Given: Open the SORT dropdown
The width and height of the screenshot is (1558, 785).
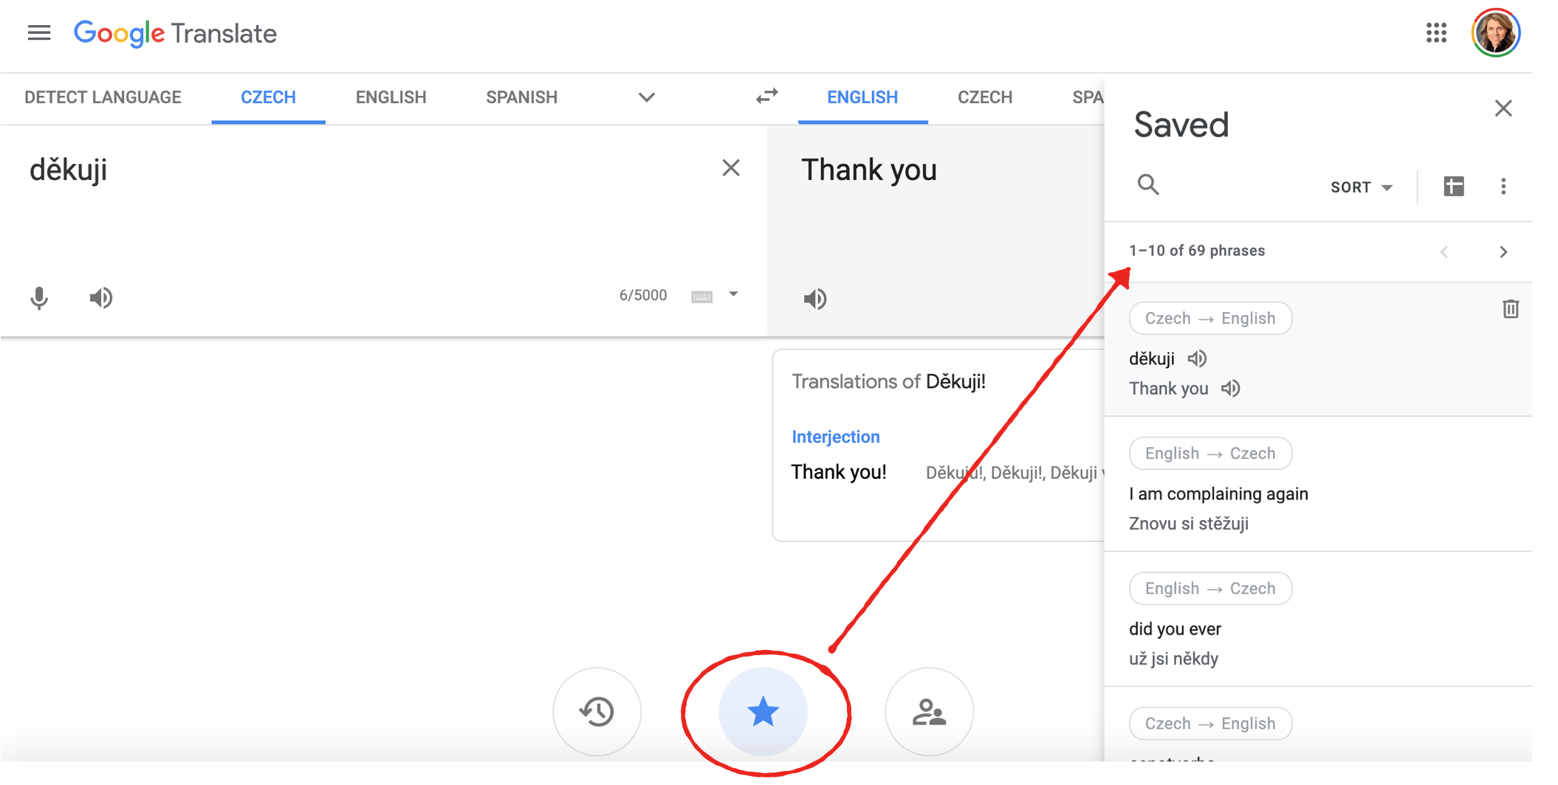Looking at the screenshot, I should (x=1362, y=187).
